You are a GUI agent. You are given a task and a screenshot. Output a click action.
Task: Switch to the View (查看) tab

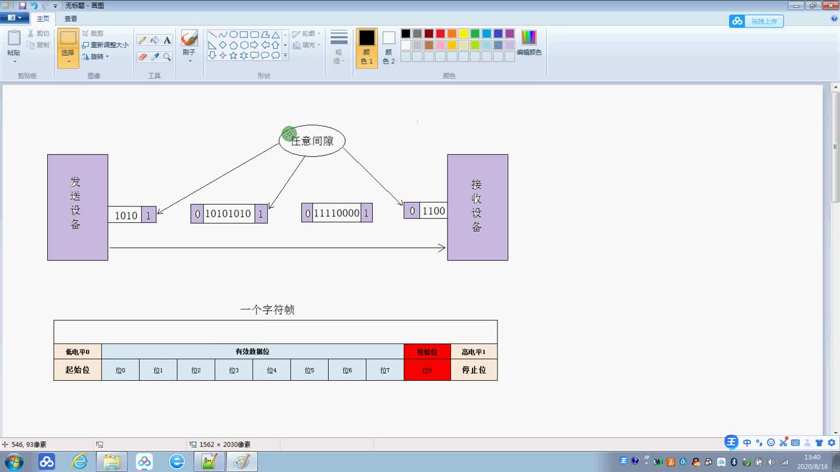[x=70, y=18]
